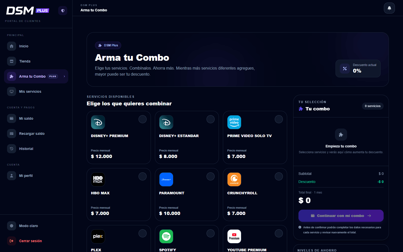Open the notifications bell

click(x=389, y=8)
